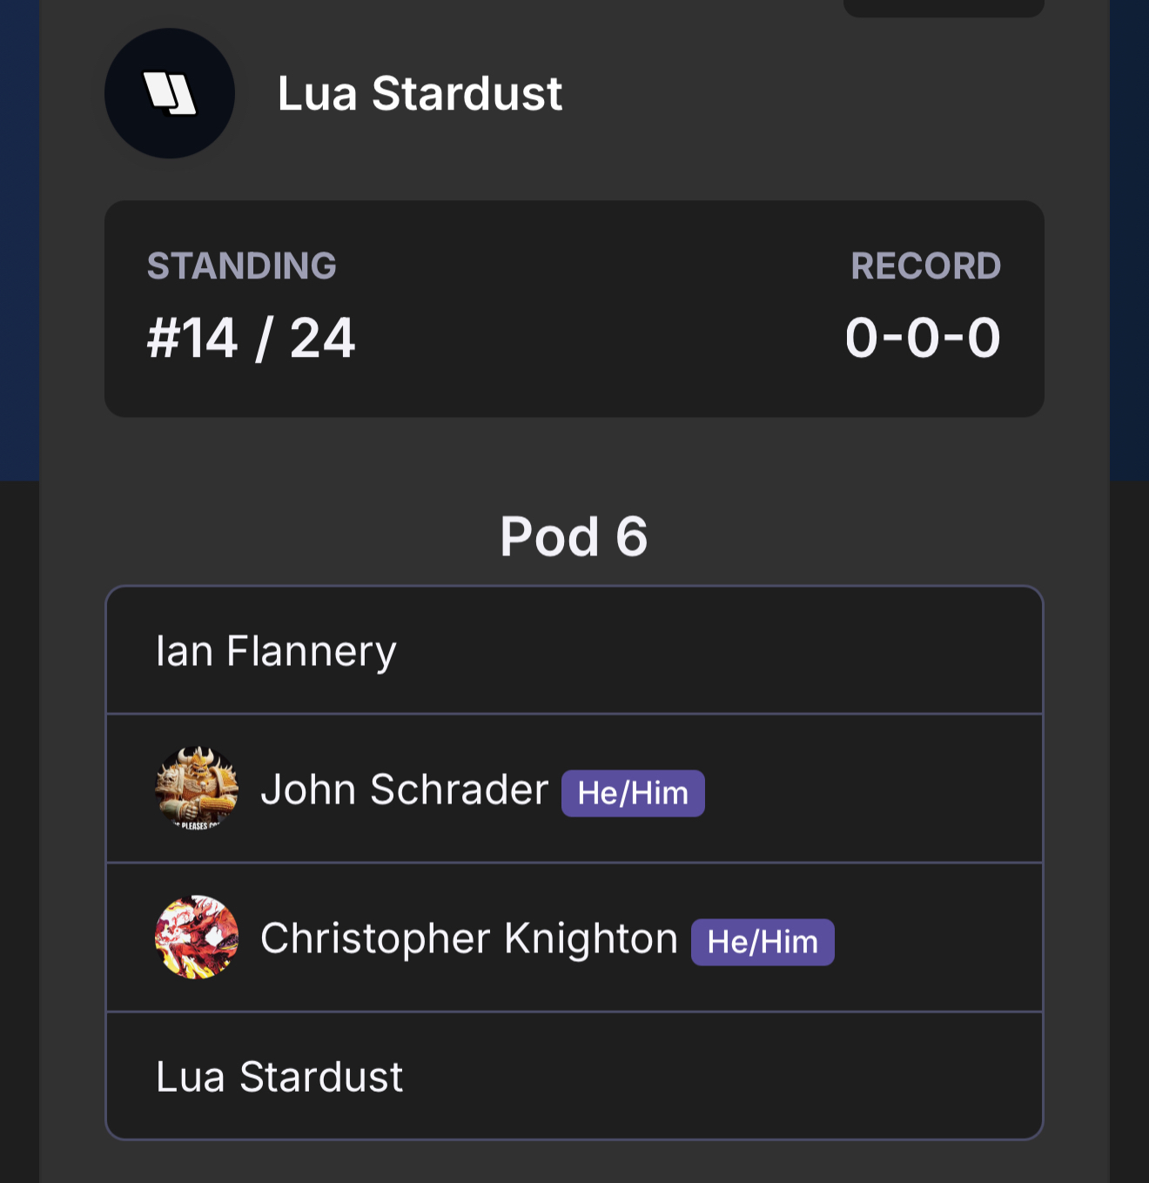
Task: Click the Pod 6 heading
Action: (574, 536)
